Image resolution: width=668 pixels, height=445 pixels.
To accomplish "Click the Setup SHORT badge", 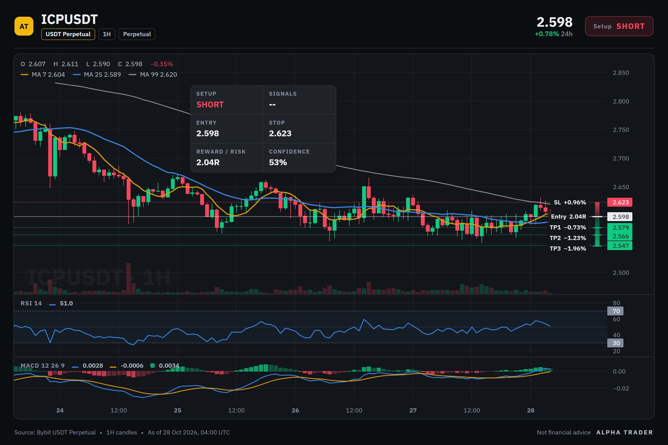I will click(x=619, y=26).
